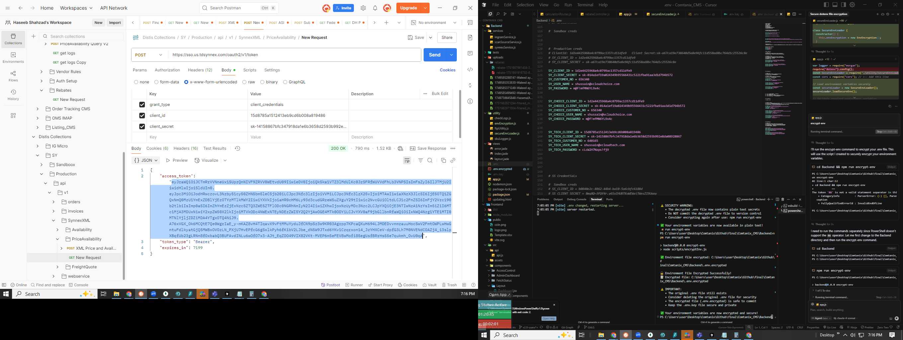The height and width of the screenshot is (340, 903).
Task: Select the GraphQL body type
Action: [x=285, y=82]
